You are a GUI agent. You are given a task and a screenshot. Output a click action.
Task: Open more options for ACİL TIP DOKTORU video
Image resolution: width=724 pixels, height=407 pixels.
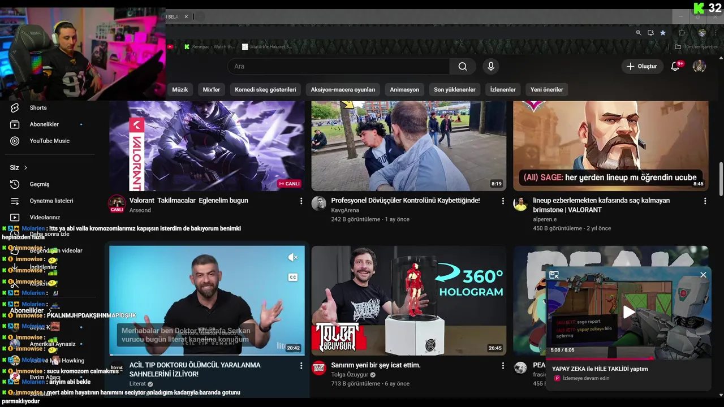(x=301, y=366)
